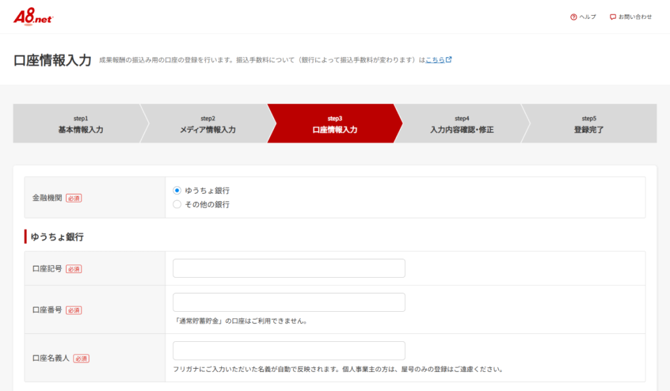Focus the 口座名義人 input field

289,351
